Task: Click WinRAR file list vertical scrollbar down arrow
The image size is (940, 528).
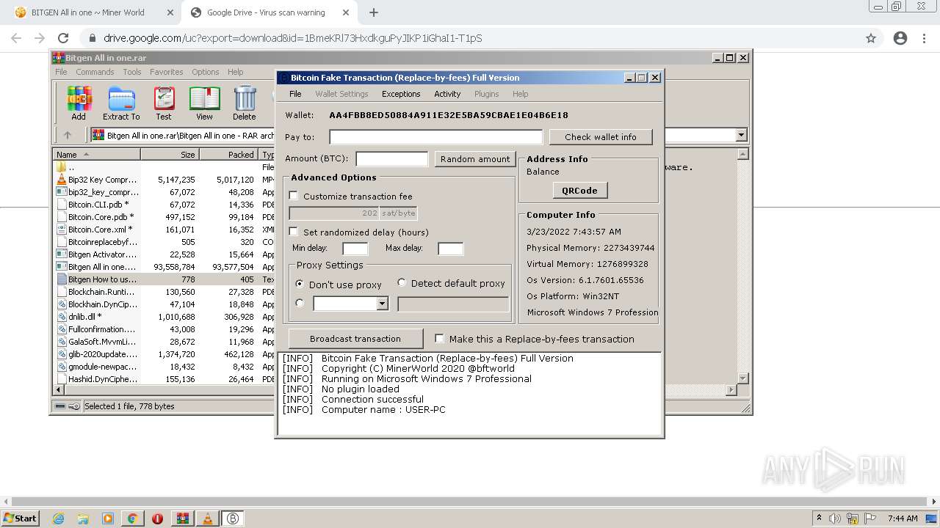Action: (742, 378)
